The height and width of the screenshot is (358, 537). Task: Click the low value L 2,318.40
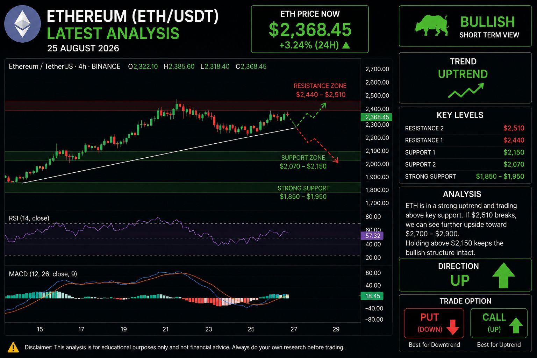215,66
